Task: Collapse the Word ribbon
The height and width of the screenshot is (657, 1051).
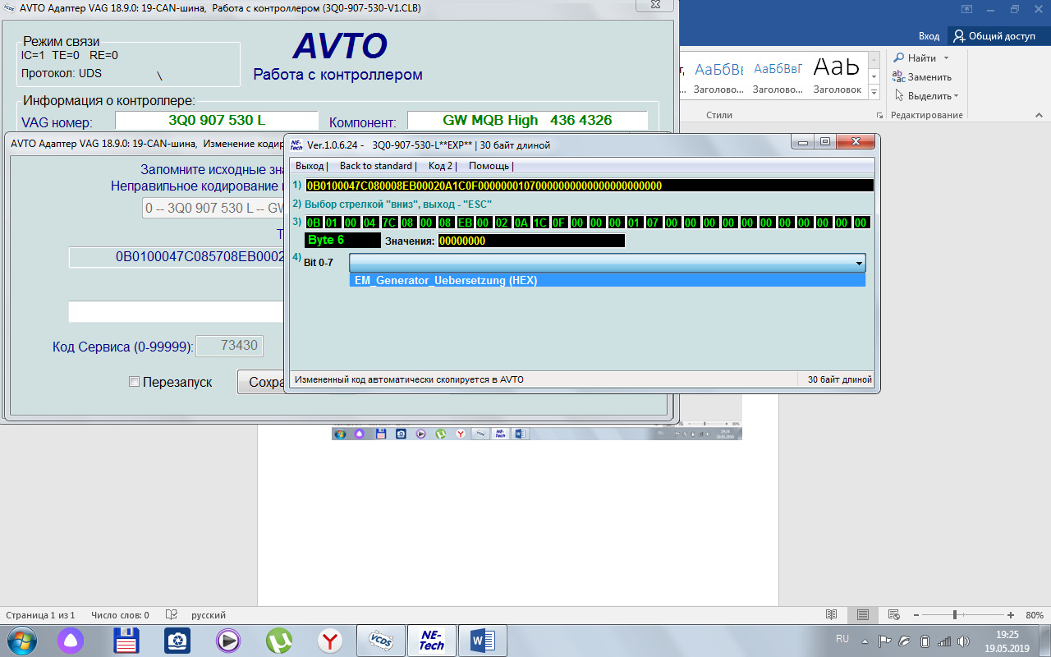Action: (x=1040, y=115)
